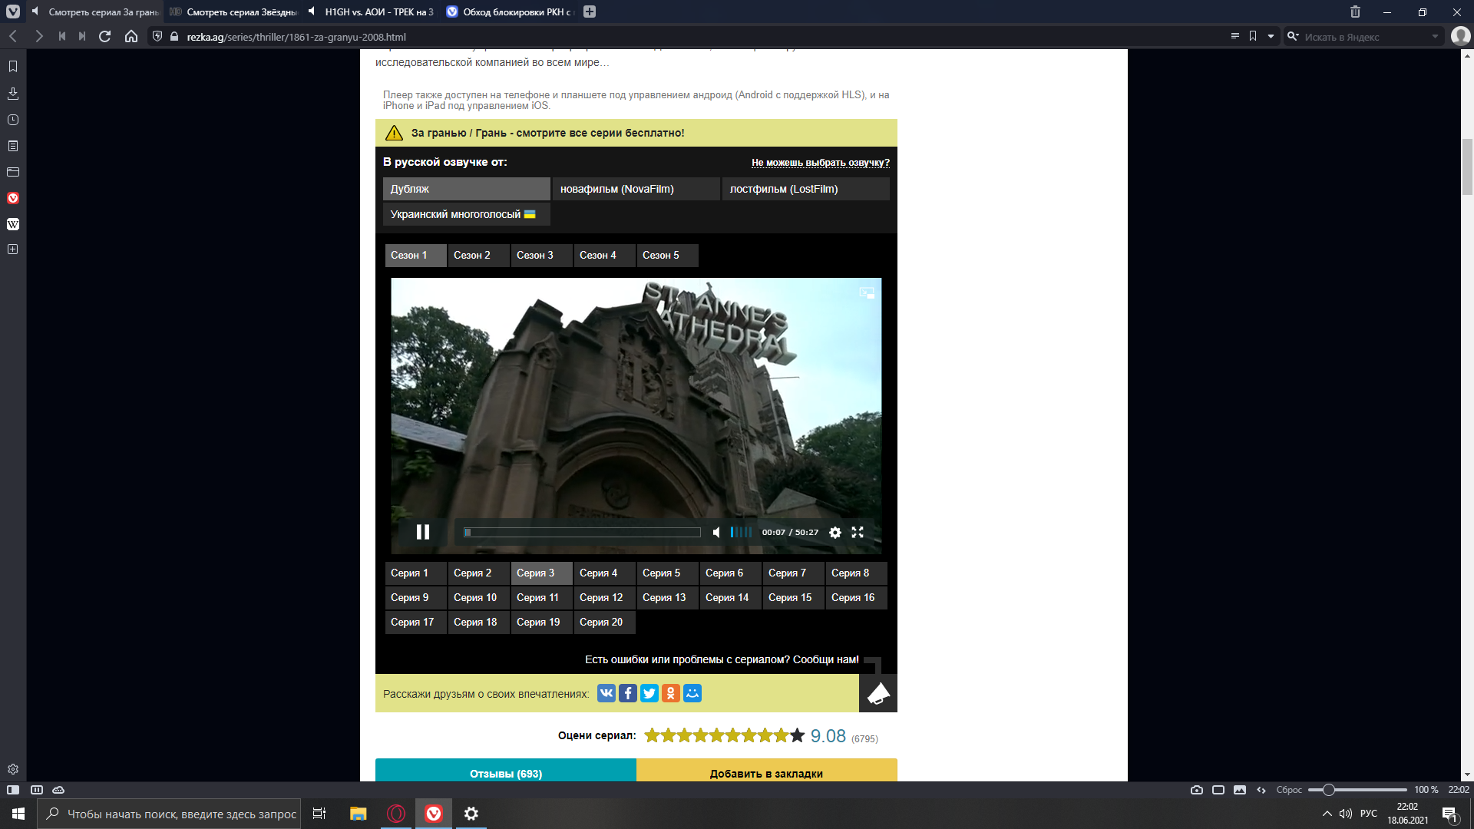Pause the video playback
The image size is (1474, 829).
tap(423, 532)
